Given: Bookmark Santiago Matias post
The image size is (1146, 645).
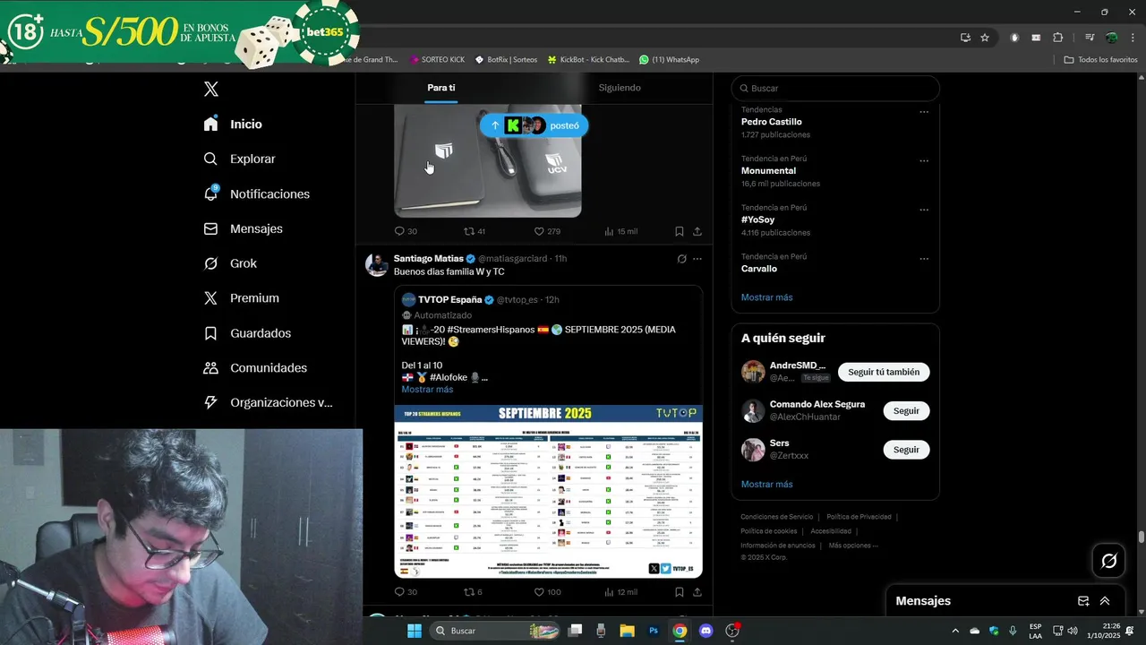Looking at the screenshot, I should [x=680, y=592].
